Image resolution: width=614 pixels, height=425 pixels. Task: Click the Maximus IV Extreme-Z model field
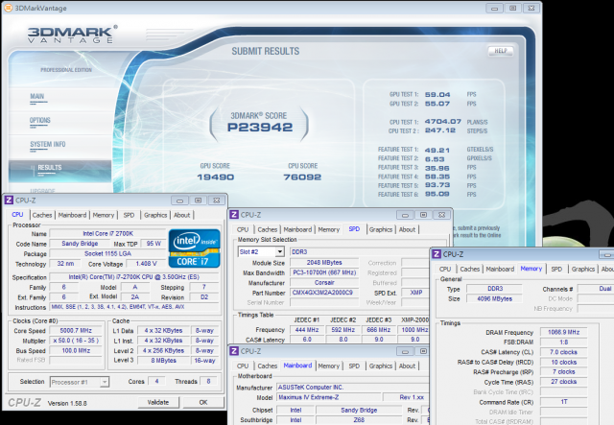[328, 397]
